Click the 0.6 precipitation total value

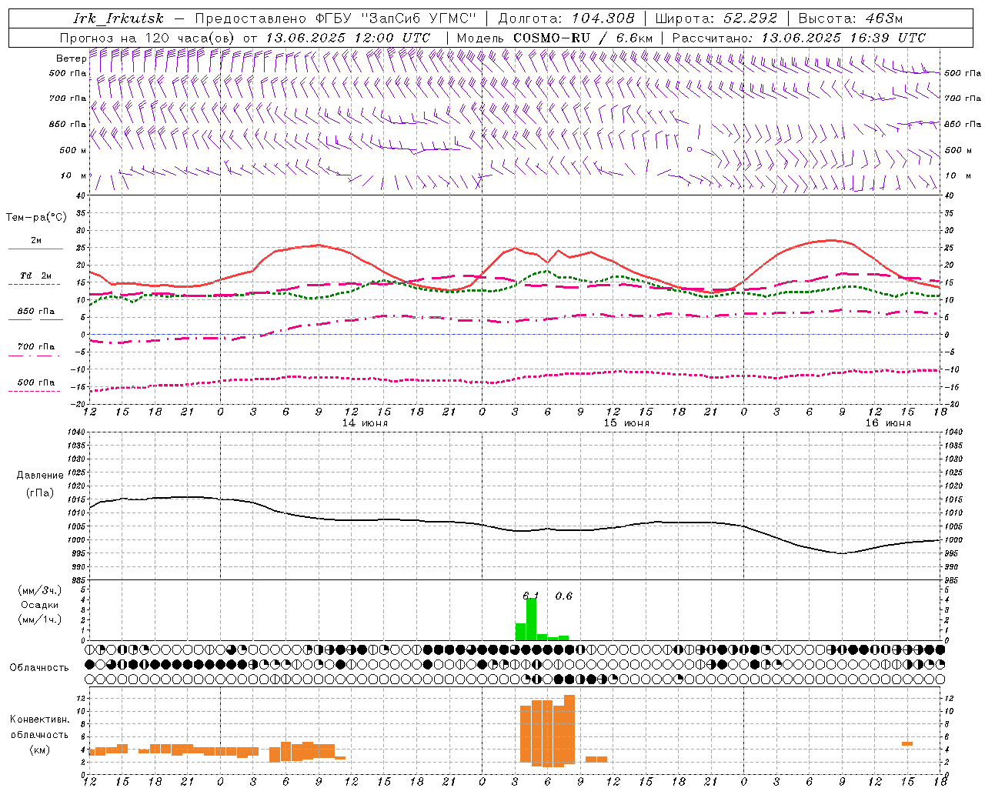(564, 596)
